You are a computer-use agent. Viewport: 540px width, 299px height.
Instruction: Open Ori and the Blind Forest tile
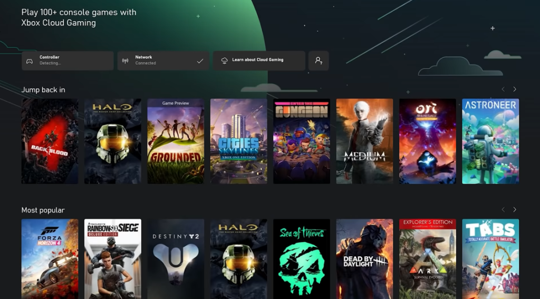point(428,141)
